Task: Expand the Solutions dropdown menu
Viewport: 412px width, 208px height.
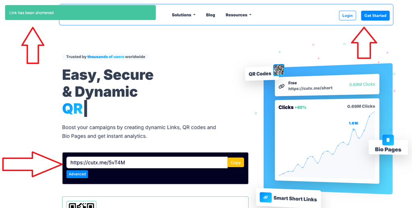Action: click(183, 15)
